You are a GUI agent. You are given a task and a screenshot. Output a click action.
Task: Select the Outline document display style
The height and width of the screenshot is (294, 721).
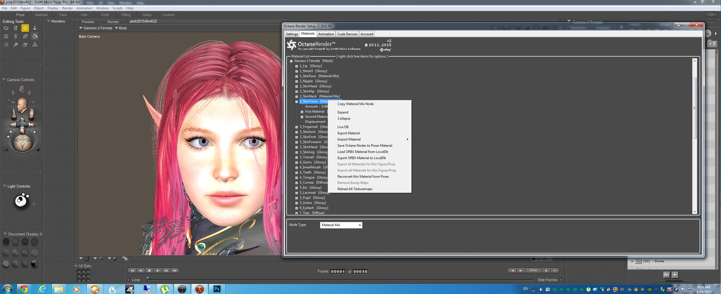pos(15,242)
